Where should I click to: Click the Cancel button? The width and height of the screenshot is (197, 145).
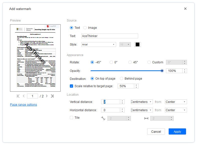click(156, 131)
